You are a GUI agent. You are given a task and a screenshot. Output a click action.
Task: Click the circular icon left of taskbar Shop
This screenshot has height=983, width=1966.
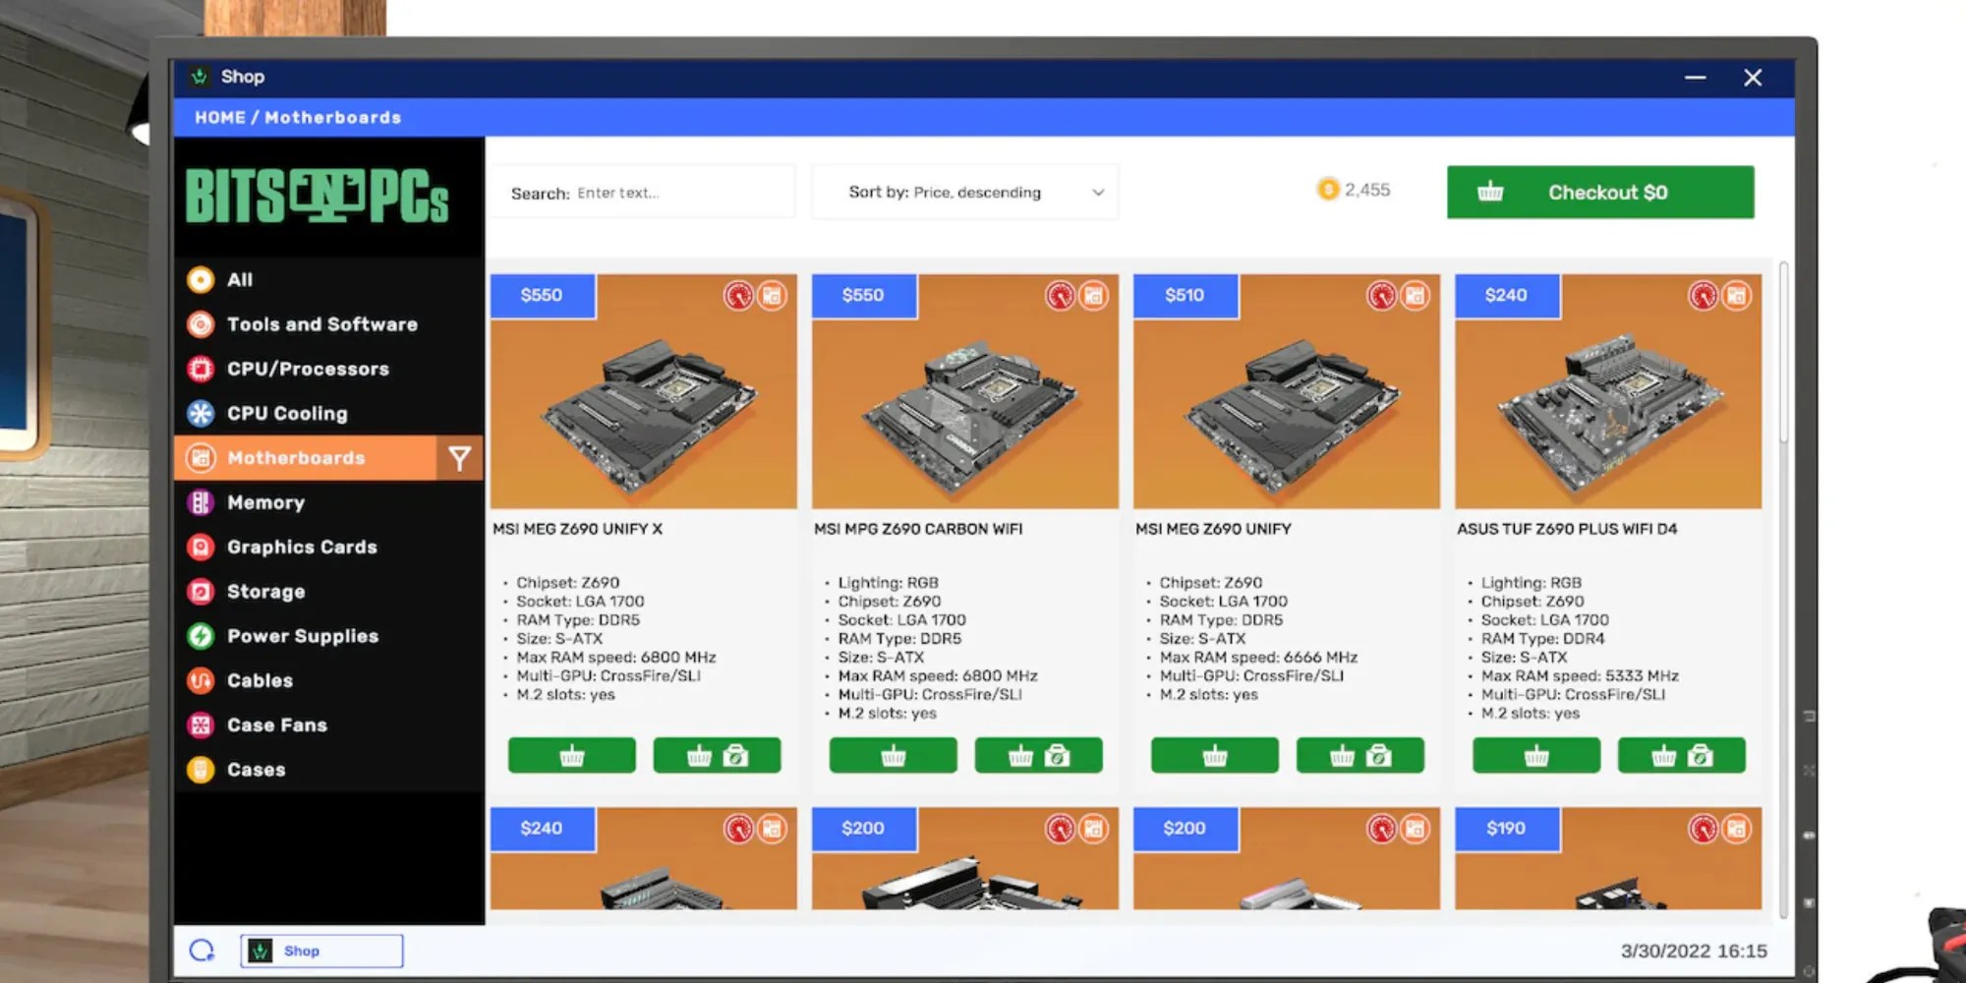(x=202, y=951)
